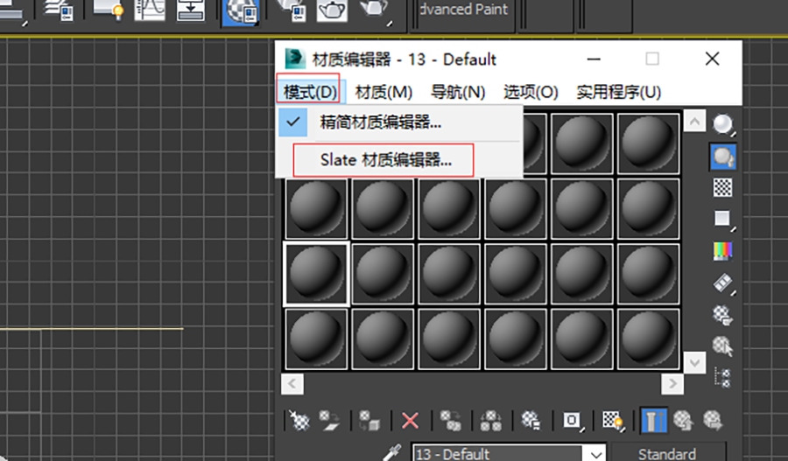The height and width of the screenshot is (461, 788).
Task: Click the Make Material Copy icon
Action: coord(450,420)
